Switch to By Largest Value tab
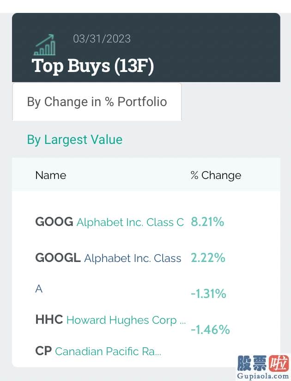 tap(75, 140)
